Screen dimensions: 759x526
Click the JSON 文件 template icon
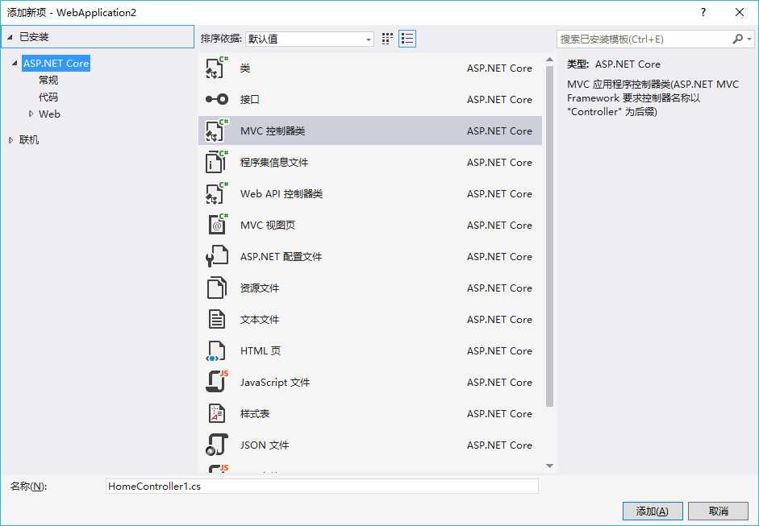[x=216, y=445]
